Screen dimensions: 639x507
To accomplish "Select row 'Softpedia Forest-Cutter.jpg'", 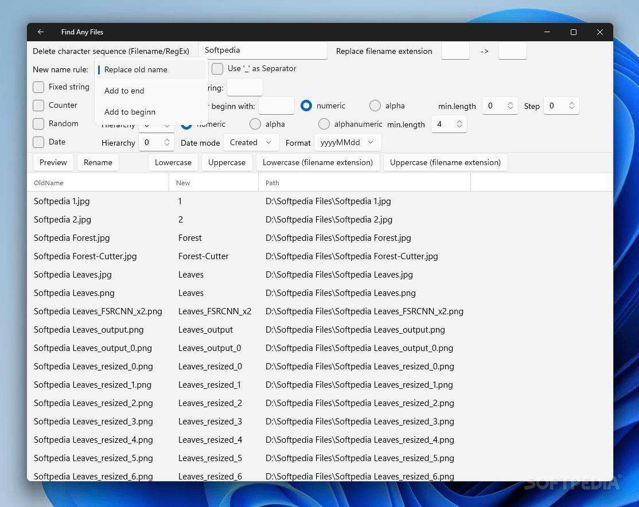I will coord(320,256).
